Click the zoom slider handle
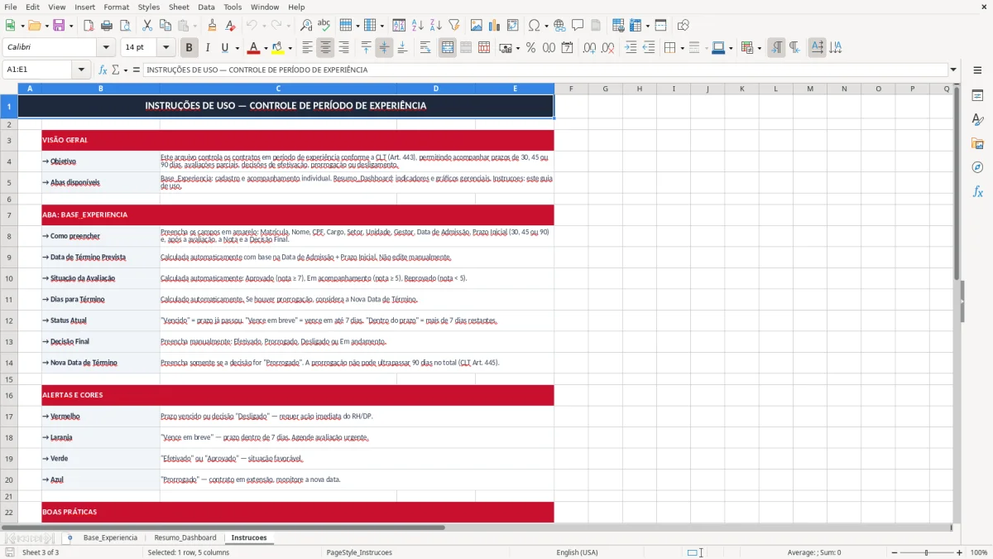This screenshot has width=993, height=559. (926, 552)
